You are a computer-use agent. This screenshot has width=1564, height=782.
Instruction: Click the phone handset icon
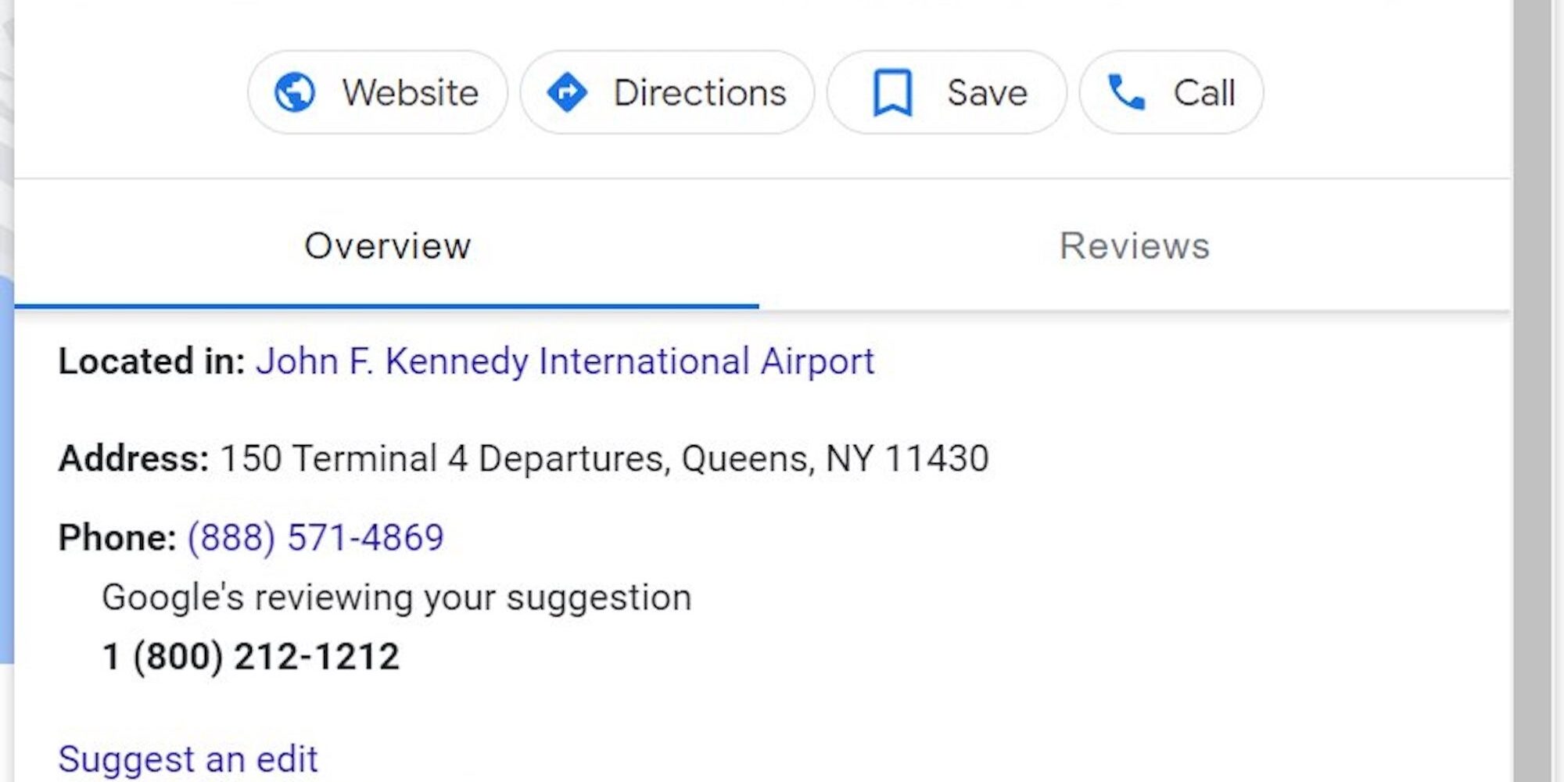pos(1127,92)
